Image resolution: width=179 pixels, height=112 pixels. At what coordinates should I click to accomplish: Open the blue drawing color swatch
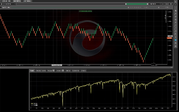pos(176,40)
